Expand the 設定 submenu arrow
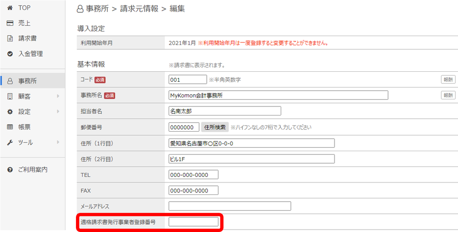Viewport: 458px width, 232px height. pos(58,112)
